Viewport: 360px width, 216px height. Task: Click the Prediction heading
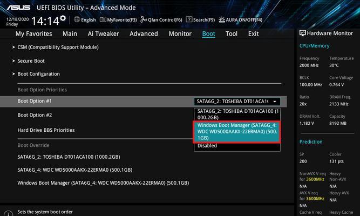311,142
